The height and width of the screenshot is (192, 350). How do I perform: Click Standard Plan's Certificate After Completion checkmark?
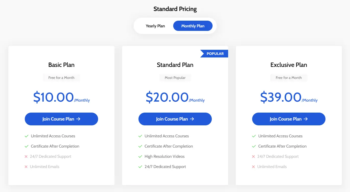(140, 146)
